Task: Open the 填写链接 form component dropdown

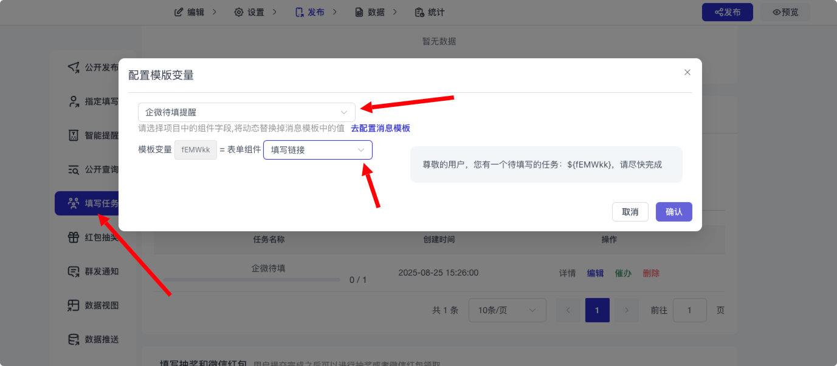Action: (318, 150)
